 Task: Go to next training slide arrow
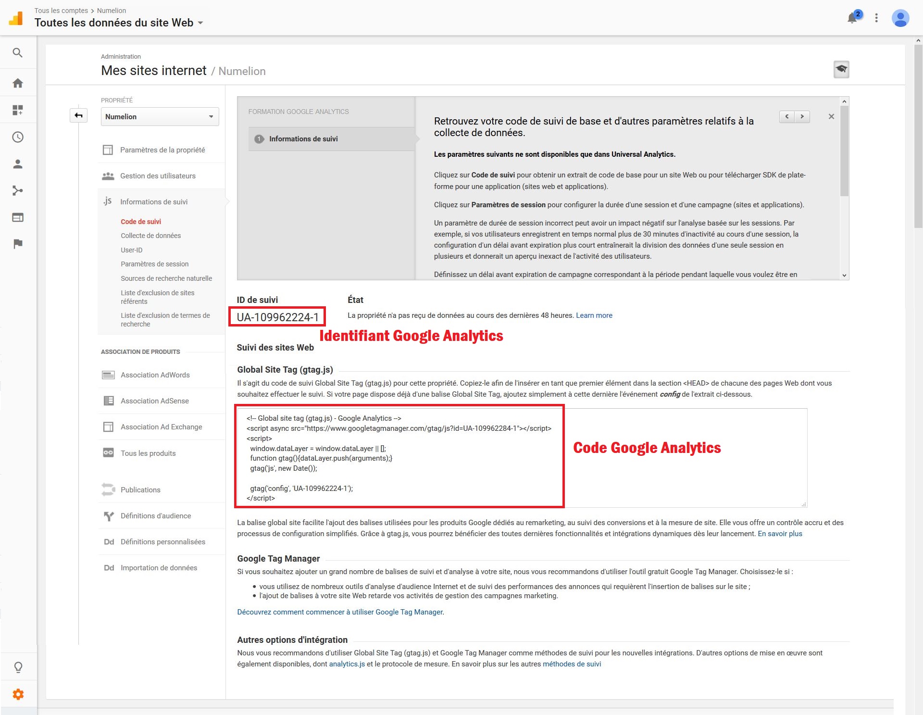[x=802, y=116]
